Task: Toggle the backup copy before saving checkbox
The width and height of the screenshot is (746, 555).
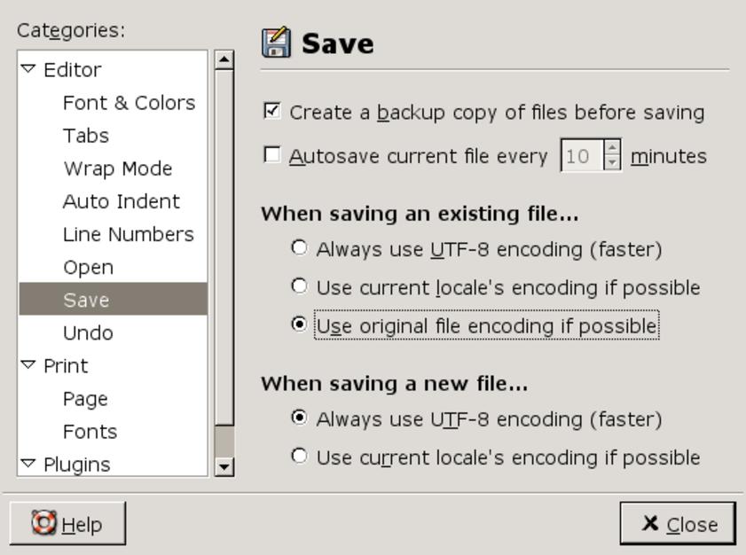Action: click(x=272, y=112)
